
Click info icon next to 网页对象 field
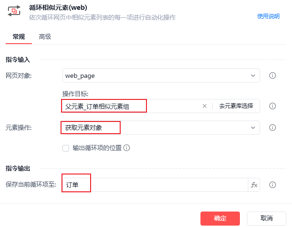click(272, 76)
